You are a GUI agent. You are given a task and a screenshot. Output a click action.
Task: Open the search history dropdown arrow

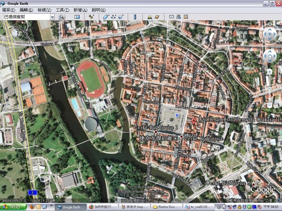pos(52,17)
